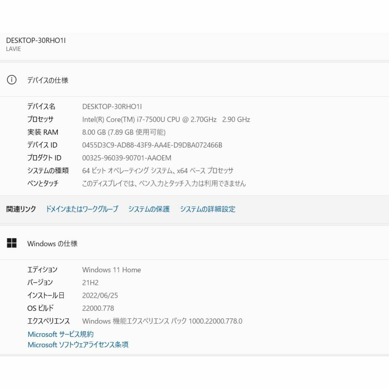Click the デバイス名 label

click(41, 106)
